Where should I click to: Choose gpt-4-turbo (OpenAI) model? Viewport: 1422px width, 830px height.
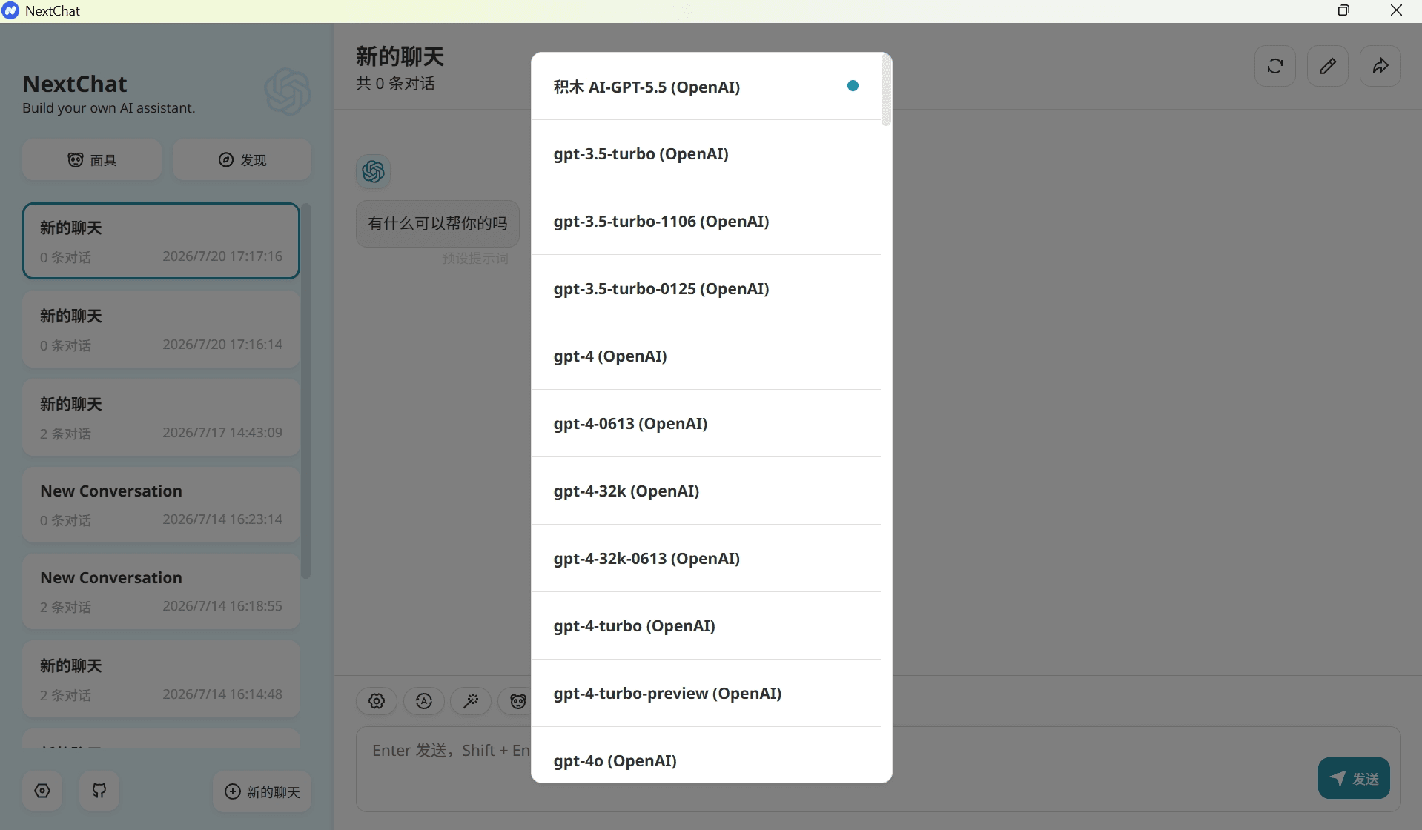(706, 626)
